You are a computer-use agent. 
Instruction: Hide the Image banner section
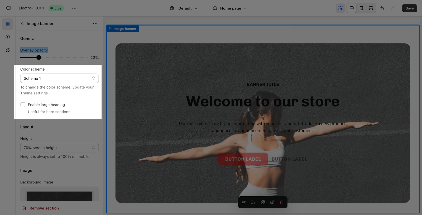[272, 202]
